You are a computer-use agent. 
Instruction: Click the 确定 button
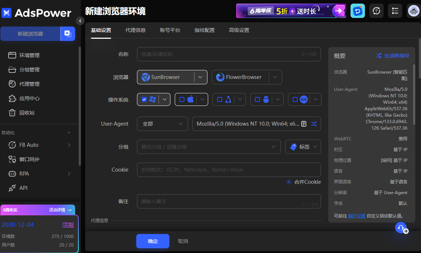[x=153, y=241]
